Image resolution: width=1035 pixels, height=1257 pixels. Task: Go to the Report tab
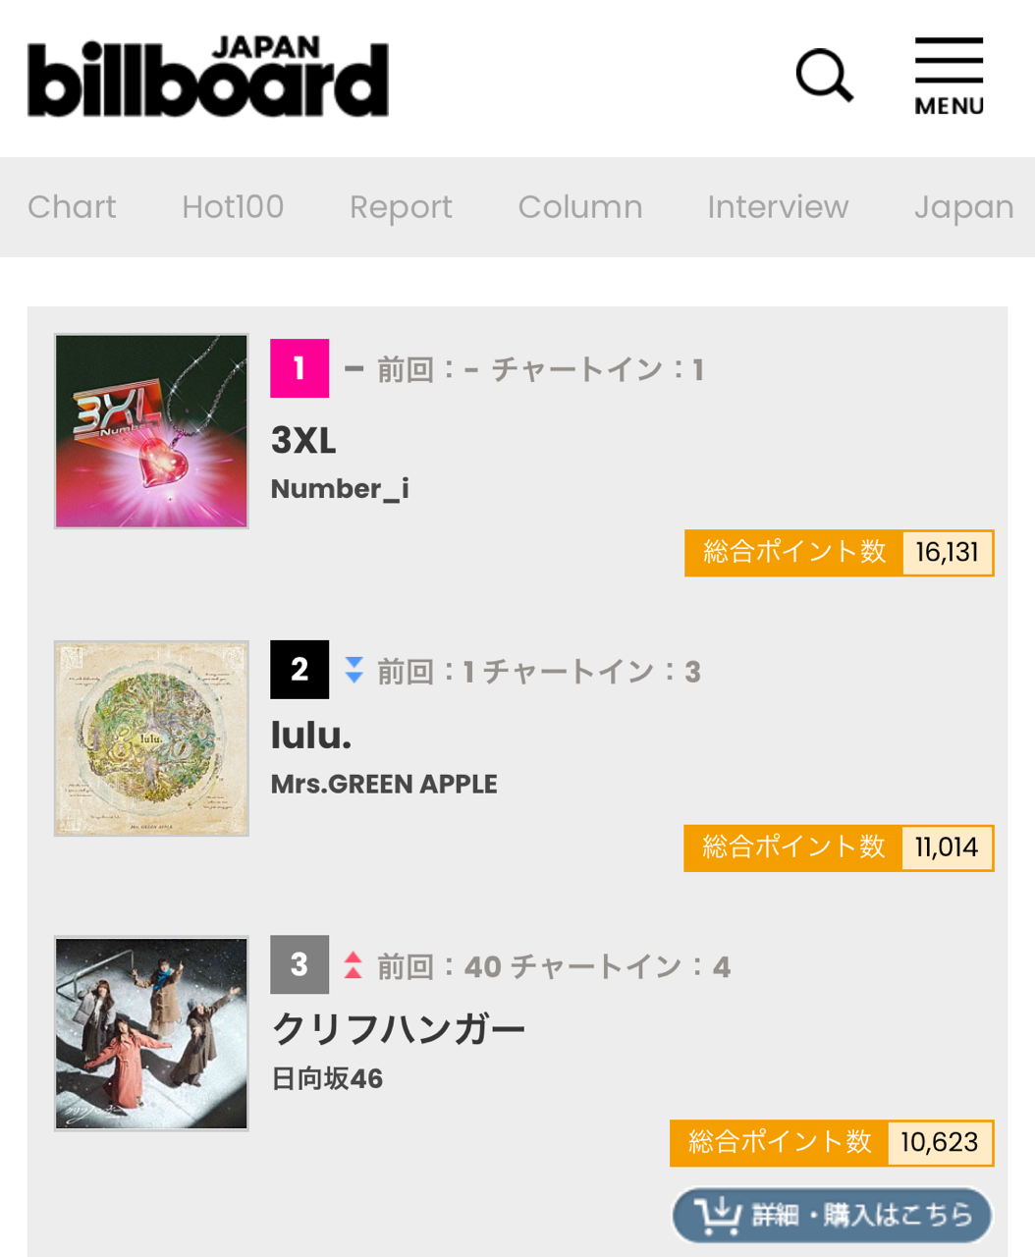[x=401, y=207]
